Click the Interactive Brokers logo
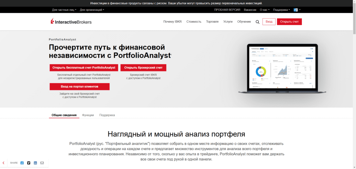The image size is (356, 169). click(x=71, y=22)
